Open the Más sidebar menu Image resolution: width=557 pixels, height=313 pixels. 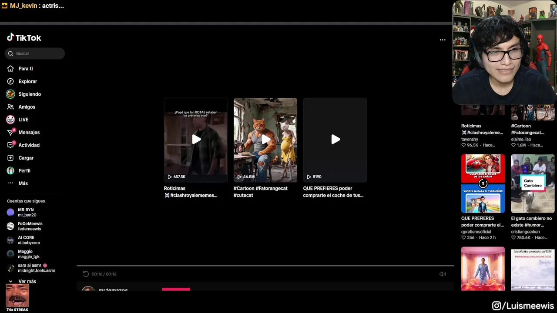pos(23,183)
